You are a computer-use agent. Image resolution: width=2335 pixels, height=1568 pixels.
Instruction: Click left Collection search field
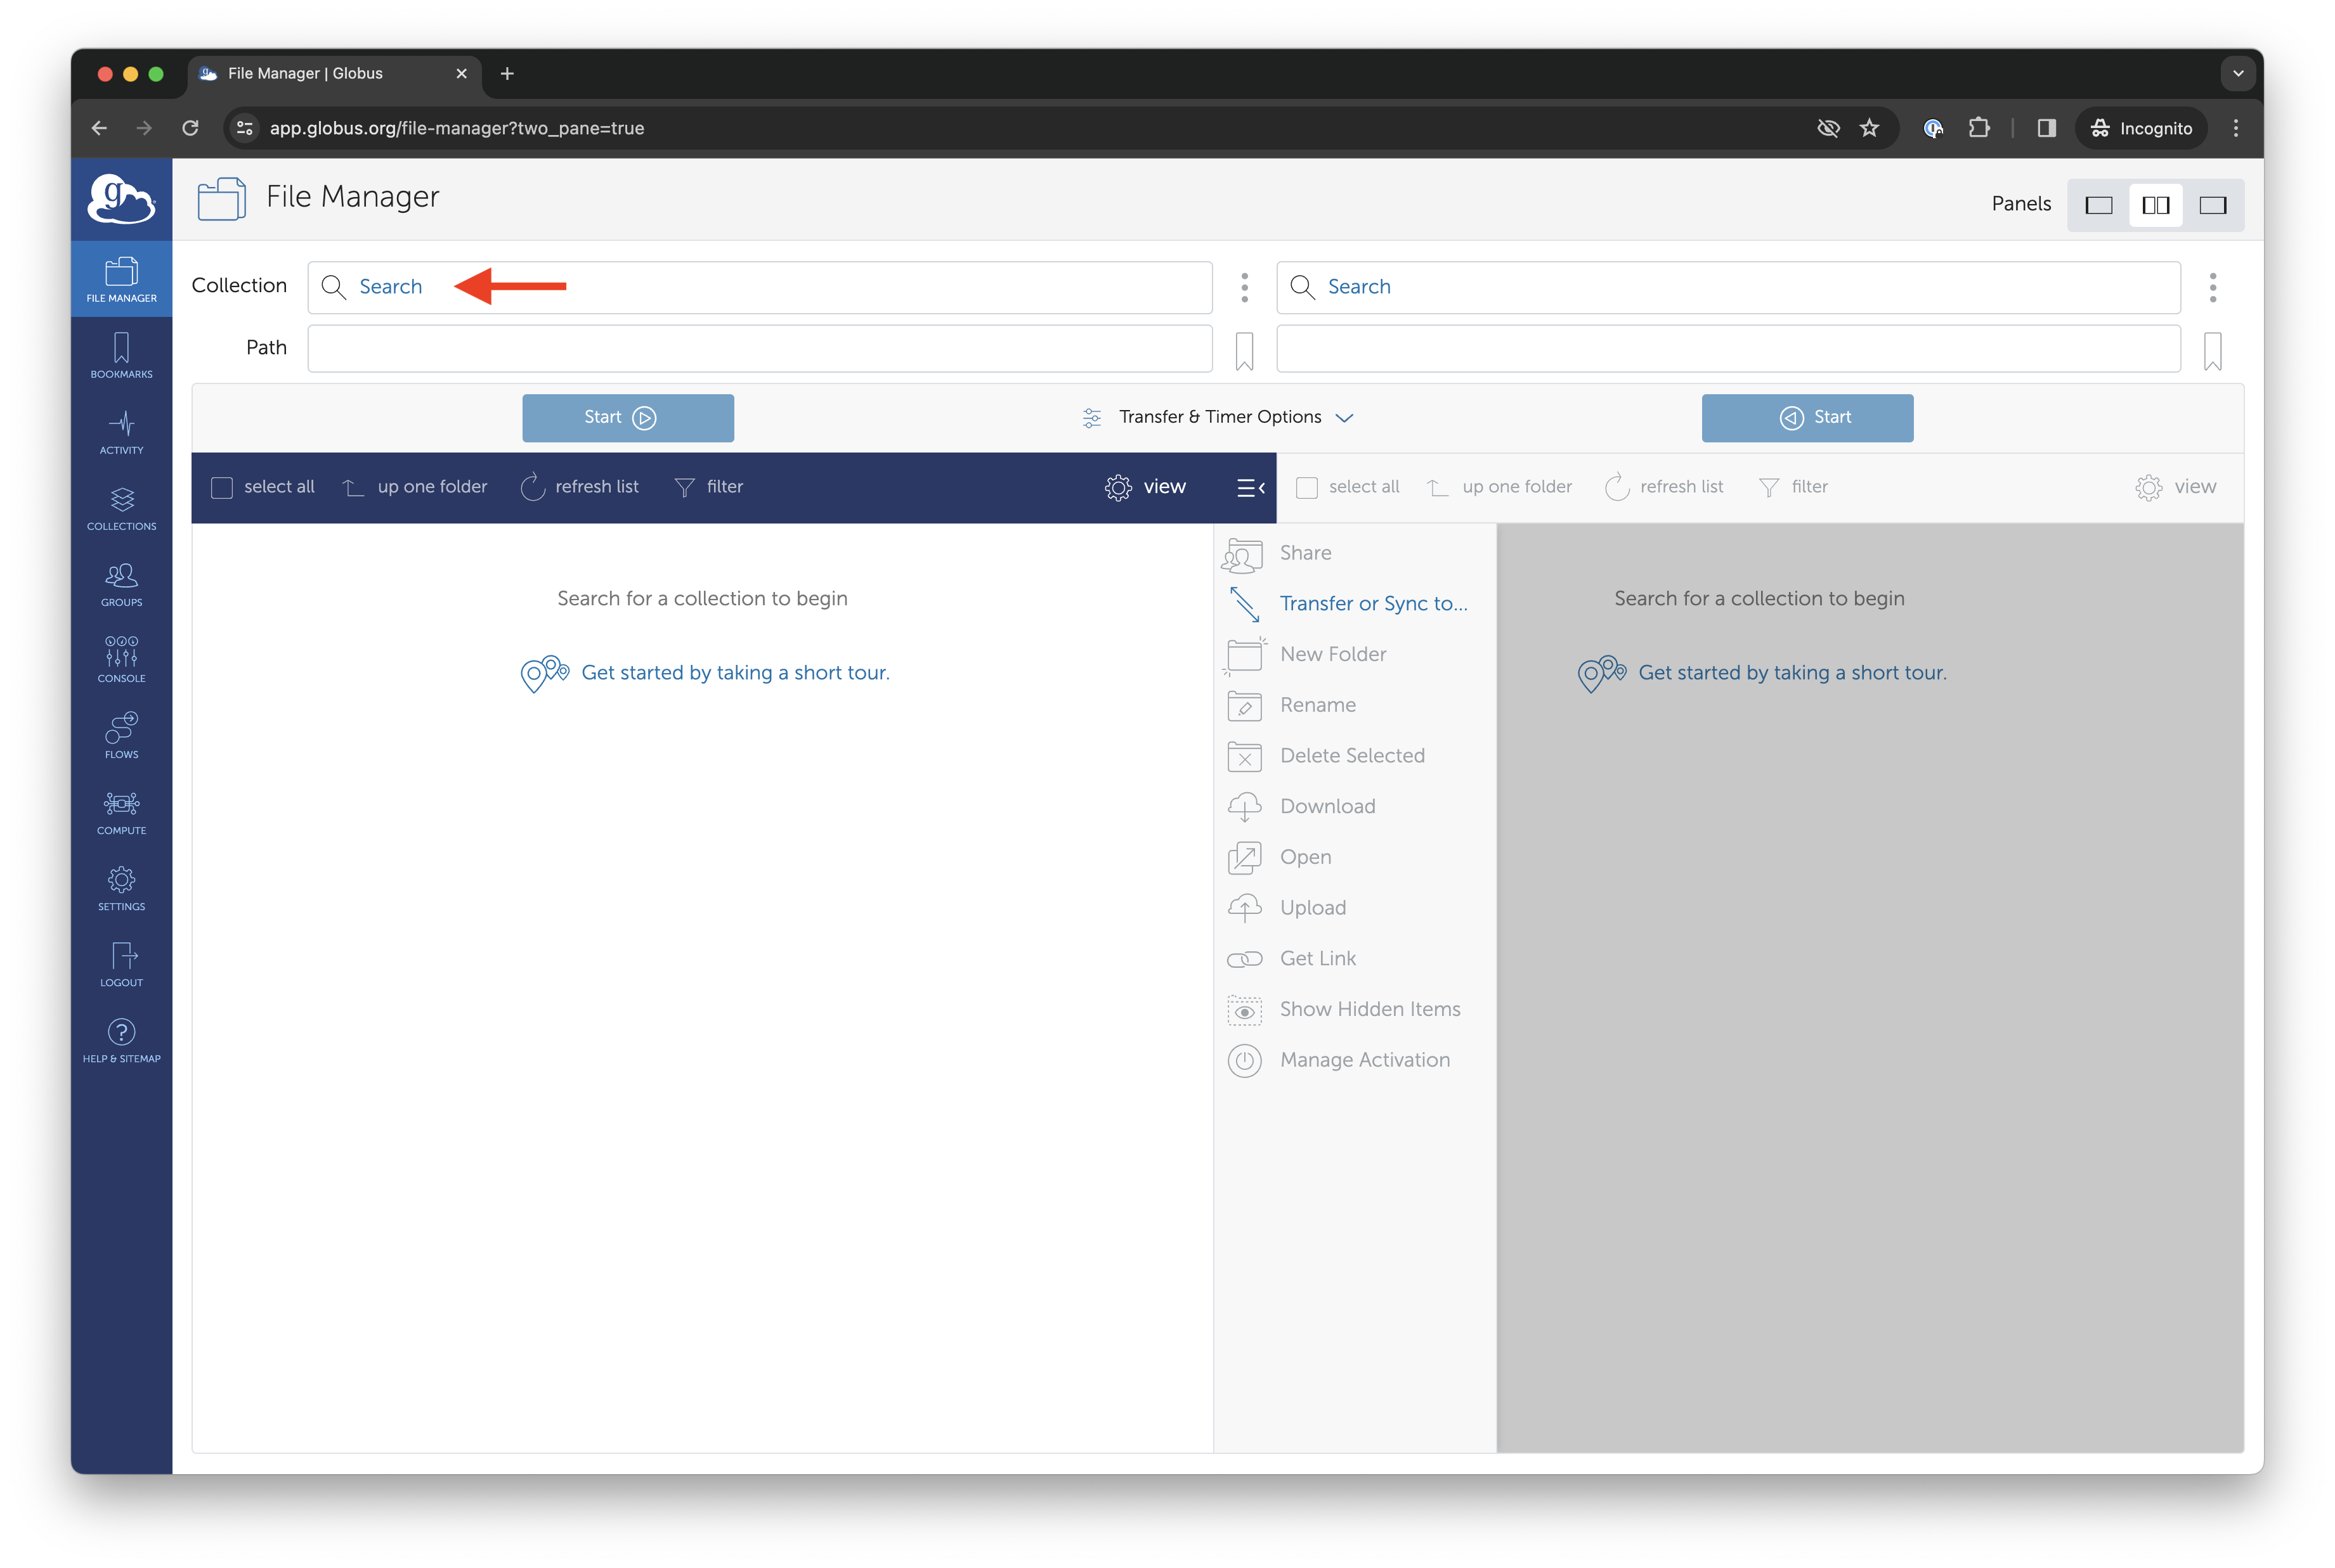(759, 287)
